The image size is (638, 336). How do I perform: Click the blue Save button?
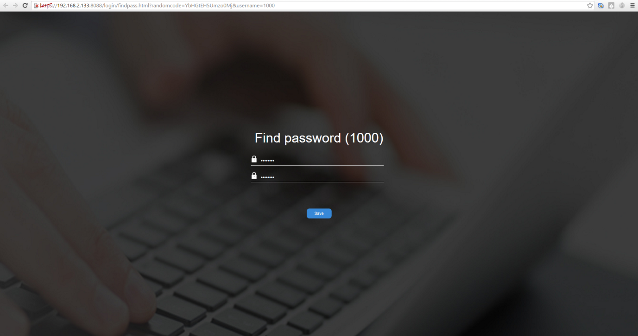(319, 213)
